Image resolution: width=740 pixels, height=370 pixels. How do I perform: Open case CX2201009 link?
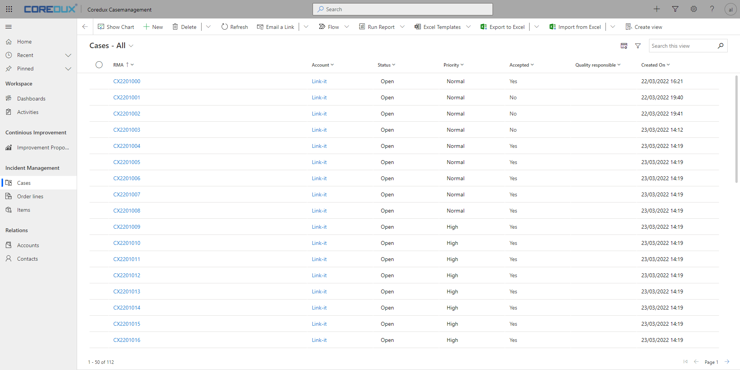point(126,227)
